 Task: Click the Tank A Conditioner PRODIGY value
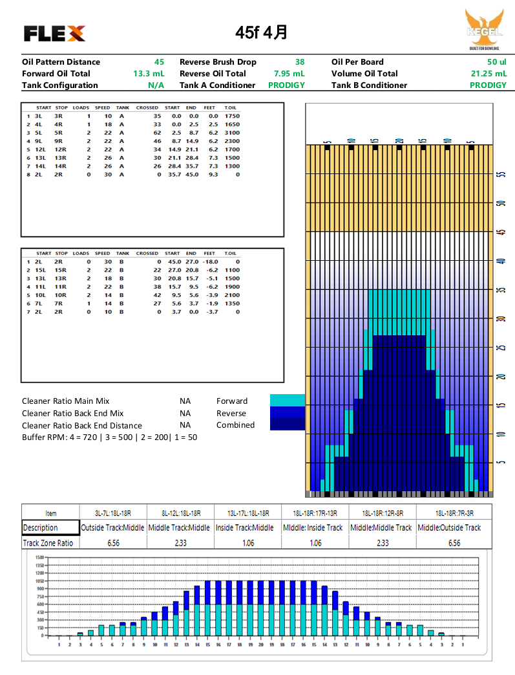click(286, 85)
